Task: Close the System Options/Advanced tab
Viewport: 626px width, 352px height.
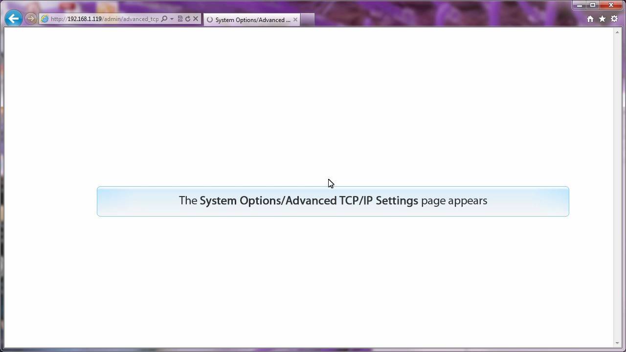Action: click(x=295, y=20)
